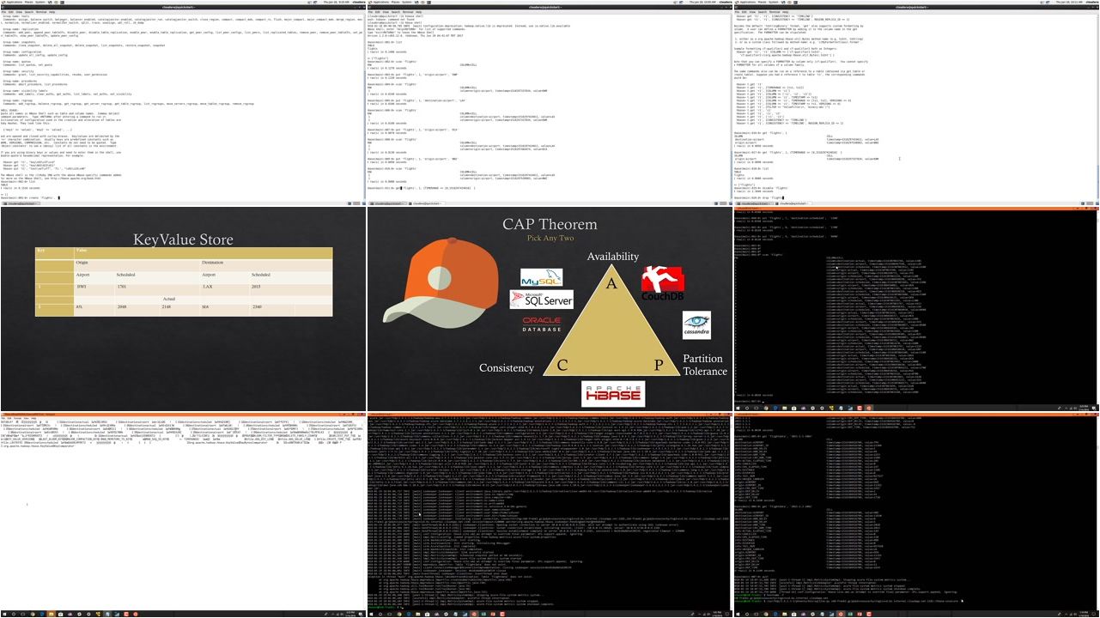Open Edit menu of top-left terminal
The width and height of the screenshot is (1100, 618).
click(x=10, y=12)
